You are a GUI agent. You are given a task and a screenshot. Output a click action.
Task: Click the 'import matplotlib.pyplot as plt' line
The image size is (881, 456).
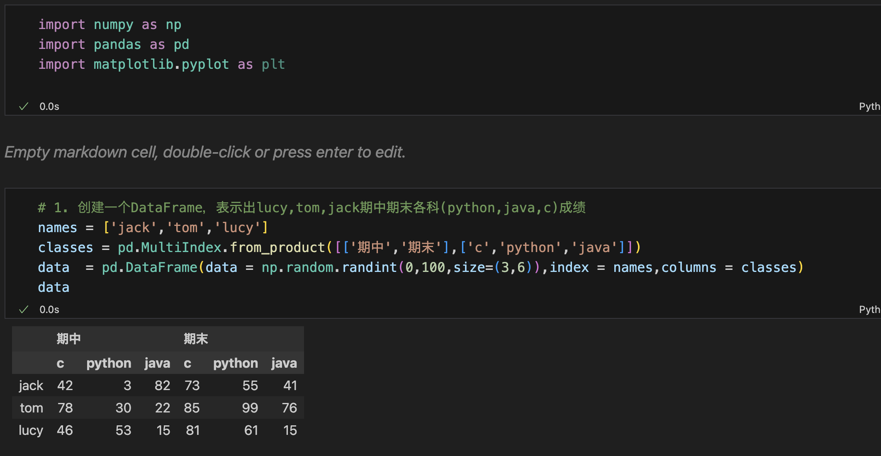162,64
